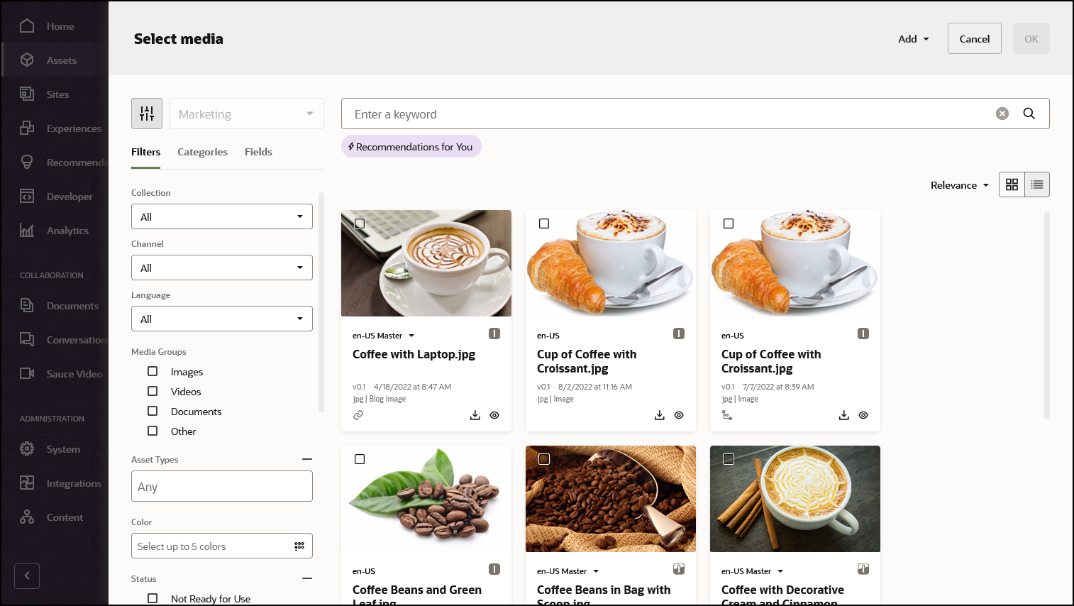Open the System gear icon
1074x606 pixels.
[27, 448]
